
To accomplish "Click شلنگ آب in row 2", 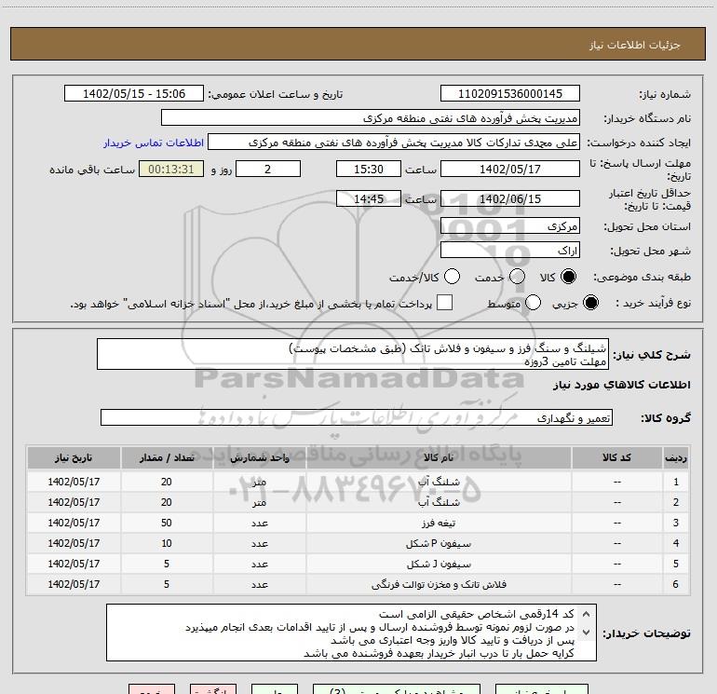I will (439, 502).
